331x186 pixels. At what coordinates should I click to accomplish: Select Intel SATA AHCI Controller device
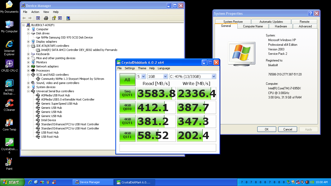[79, 50]
